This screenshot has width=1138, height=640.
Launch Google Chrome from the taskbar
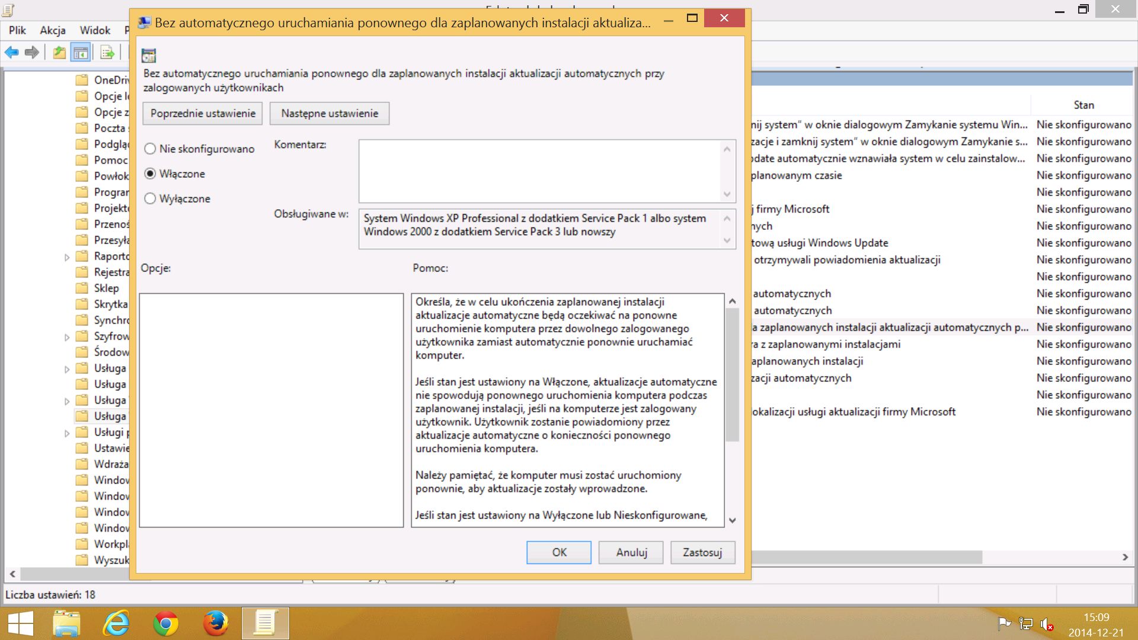166,623
